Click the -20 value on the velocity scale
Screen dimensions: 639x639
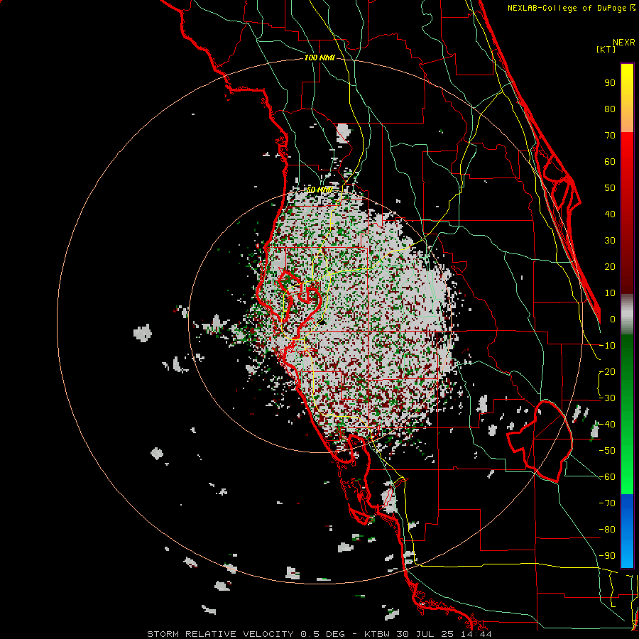pyautogui.click(x=607, y=372)
